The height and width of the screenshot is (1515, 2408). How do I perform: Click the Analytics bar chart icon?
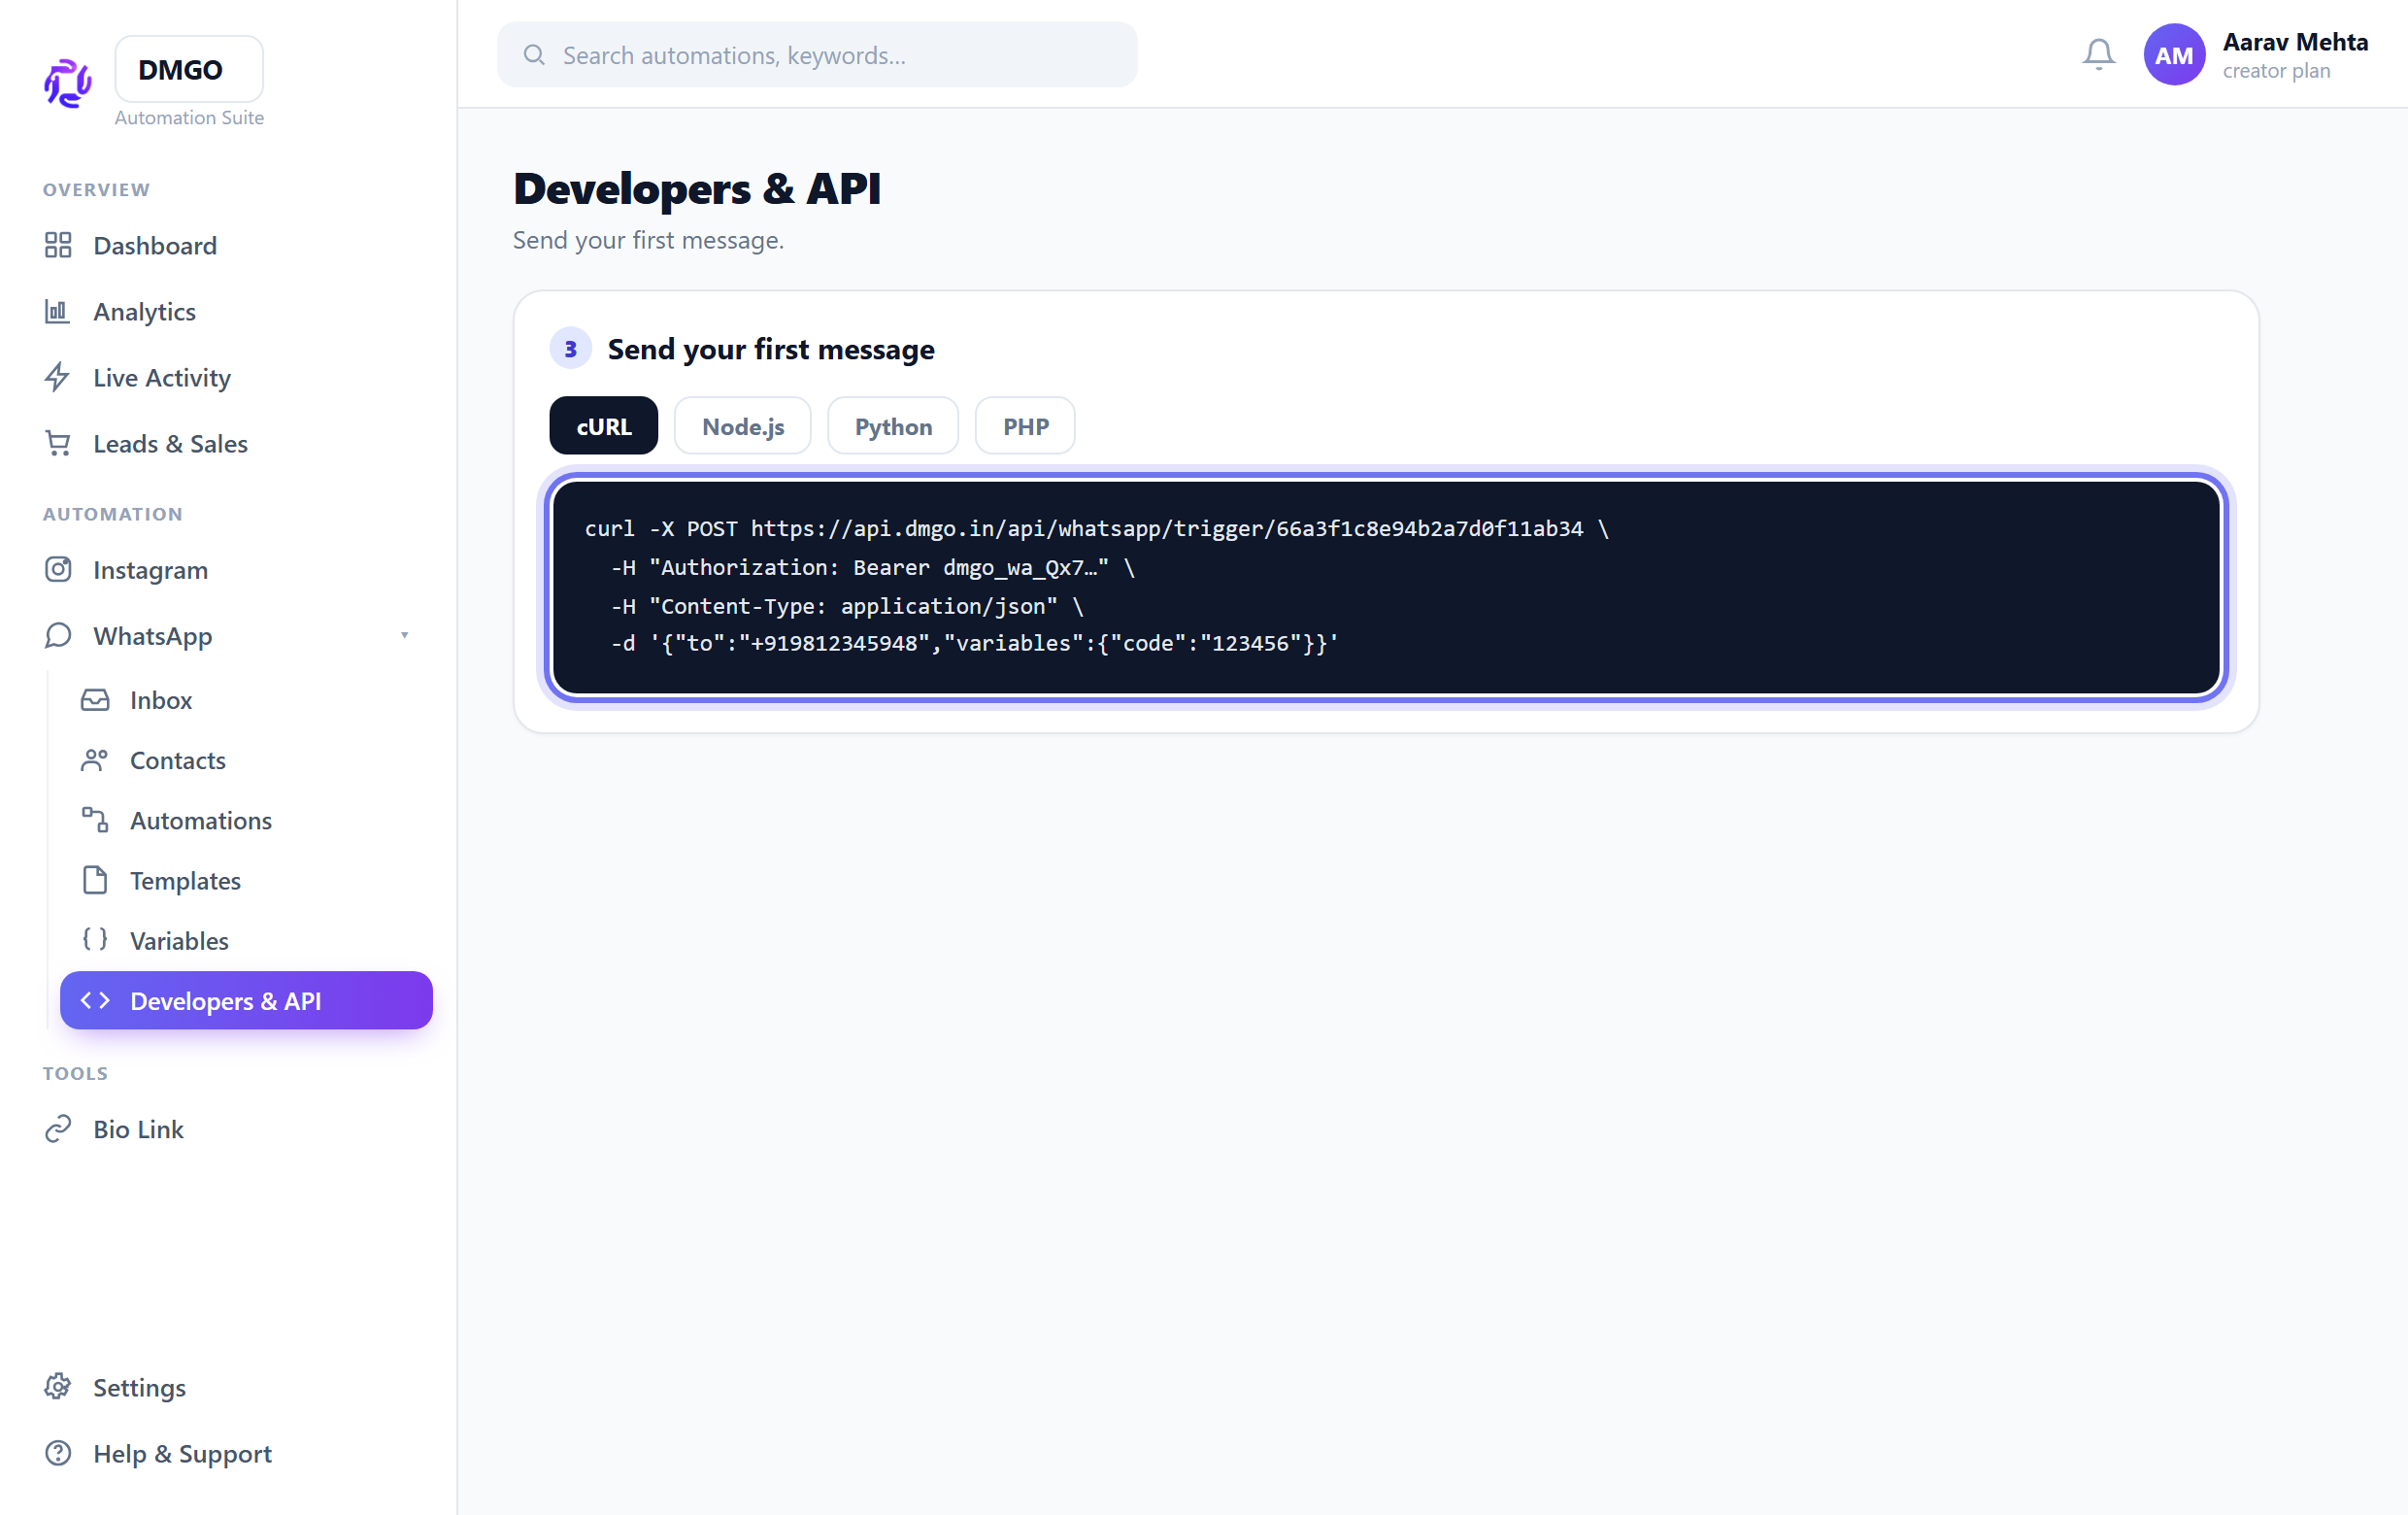click(x=57, y=311)
